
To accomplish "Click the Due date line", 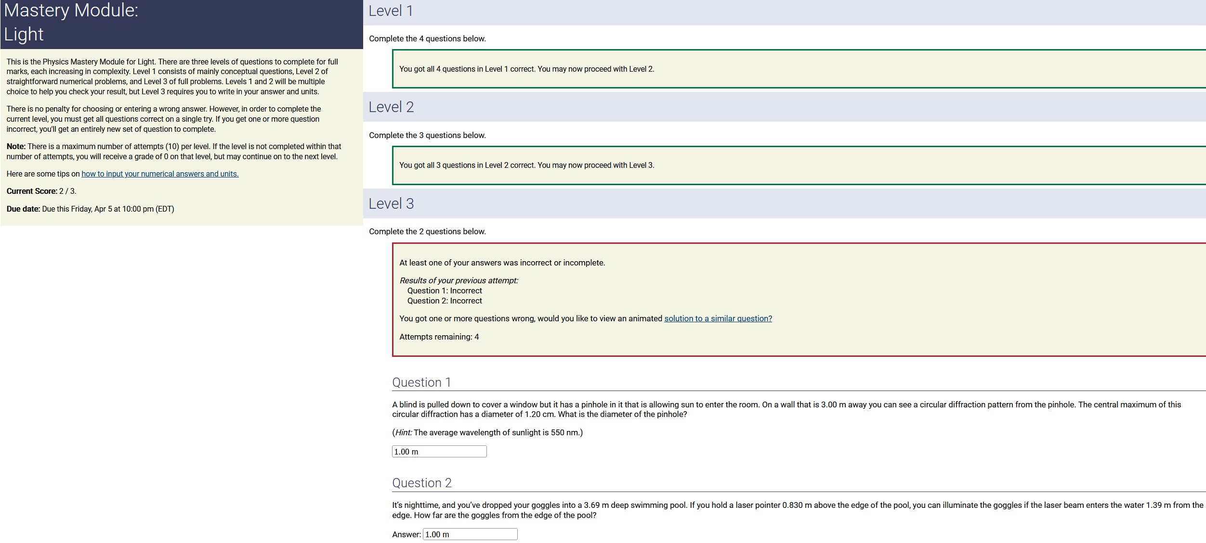I will coord(90,209).
